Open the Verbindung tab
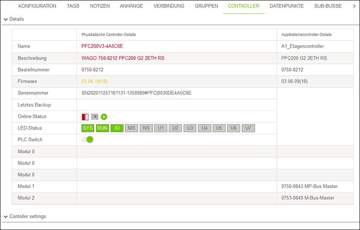Screen dimensions: 360x230 tap(169, 6)
